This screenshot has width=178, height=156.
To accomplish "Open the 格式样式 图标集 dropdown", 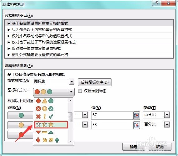I will point(72,82).
